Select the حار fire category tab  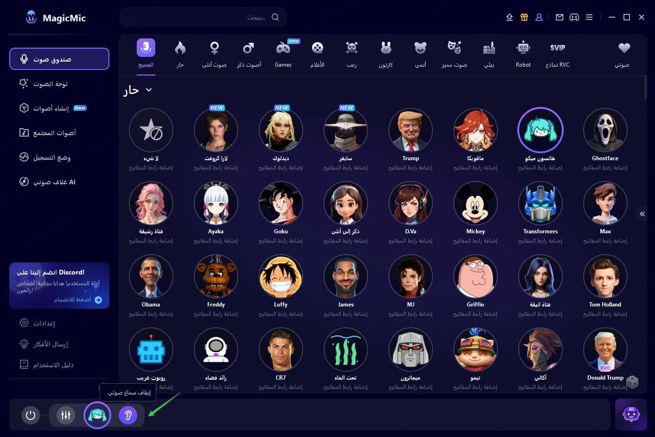[x=180, y=54]
